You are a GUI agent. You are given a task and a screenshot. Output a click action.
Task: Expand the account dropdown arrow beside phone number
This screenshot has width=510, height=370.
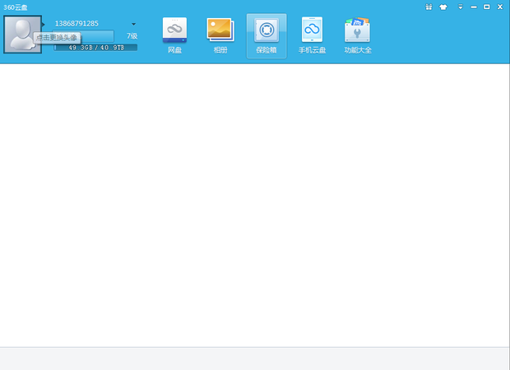(133, 24)
